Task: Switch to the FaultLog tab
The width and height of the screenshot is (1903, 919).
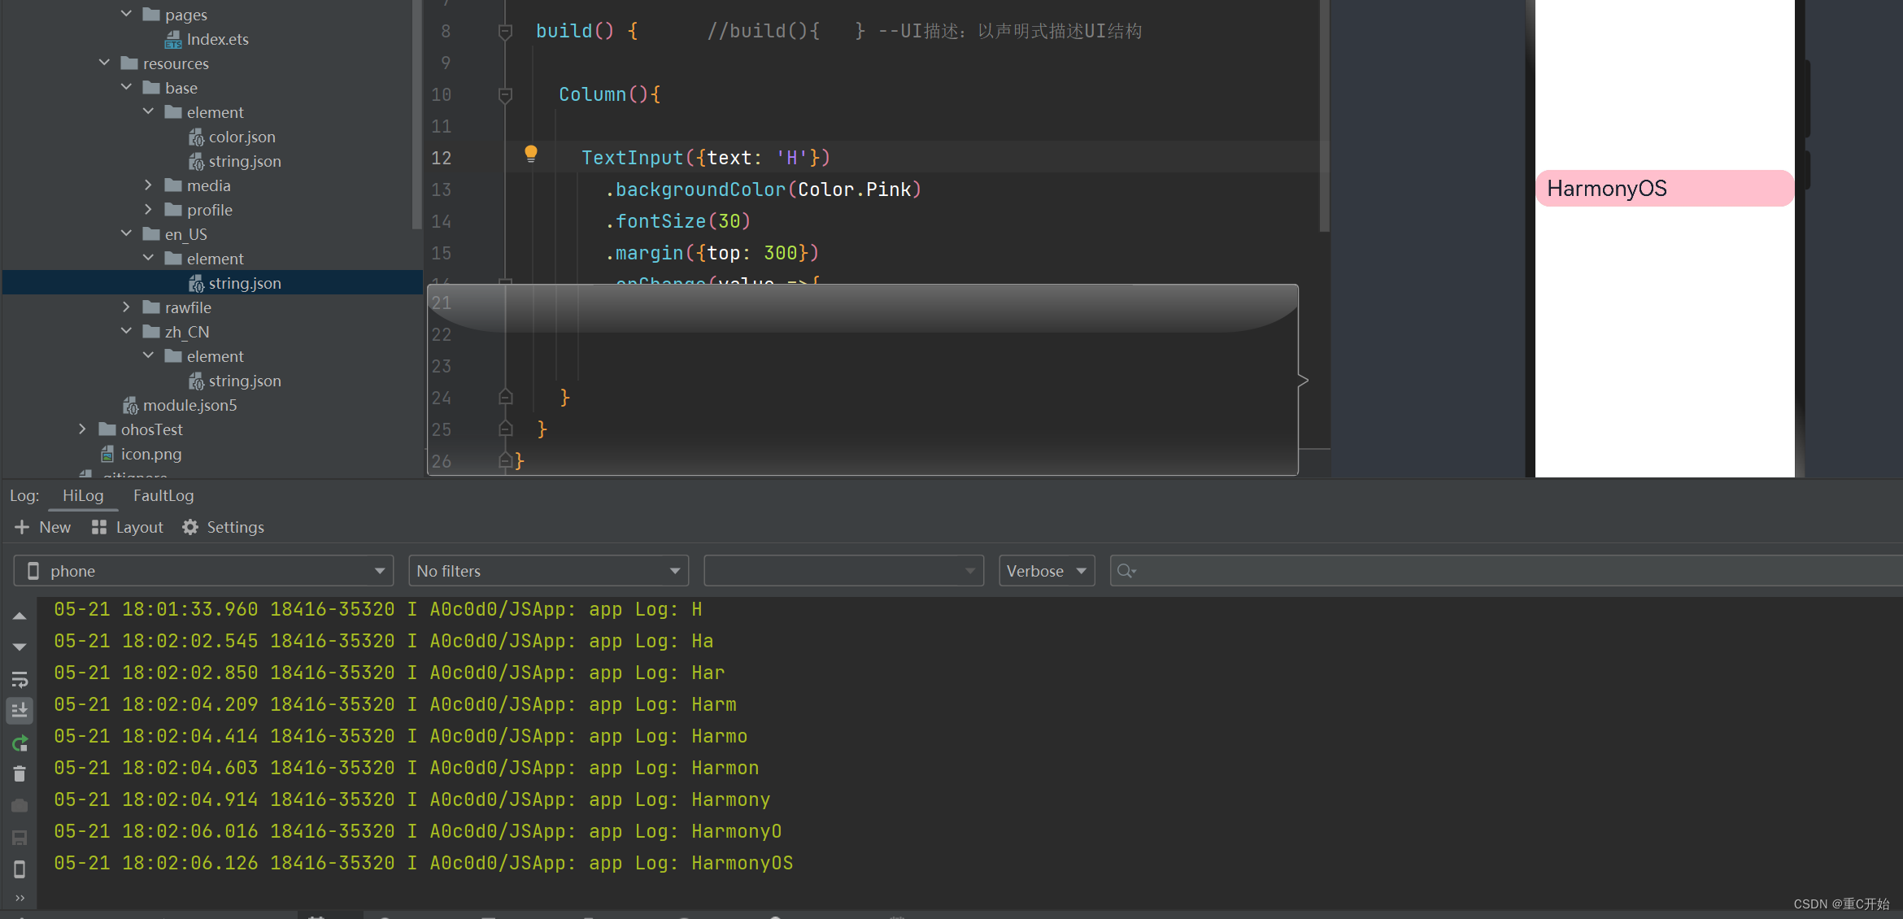Action: click(163, 495)
